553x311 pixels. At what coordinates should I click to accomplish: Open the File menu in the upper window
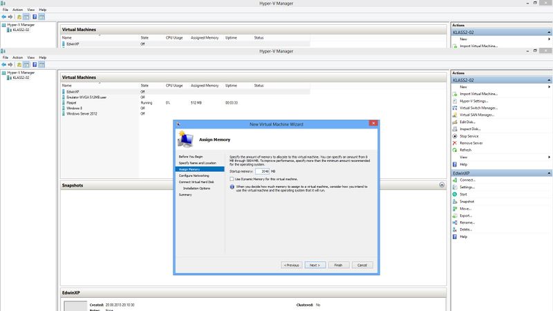[x=6, y=10]
